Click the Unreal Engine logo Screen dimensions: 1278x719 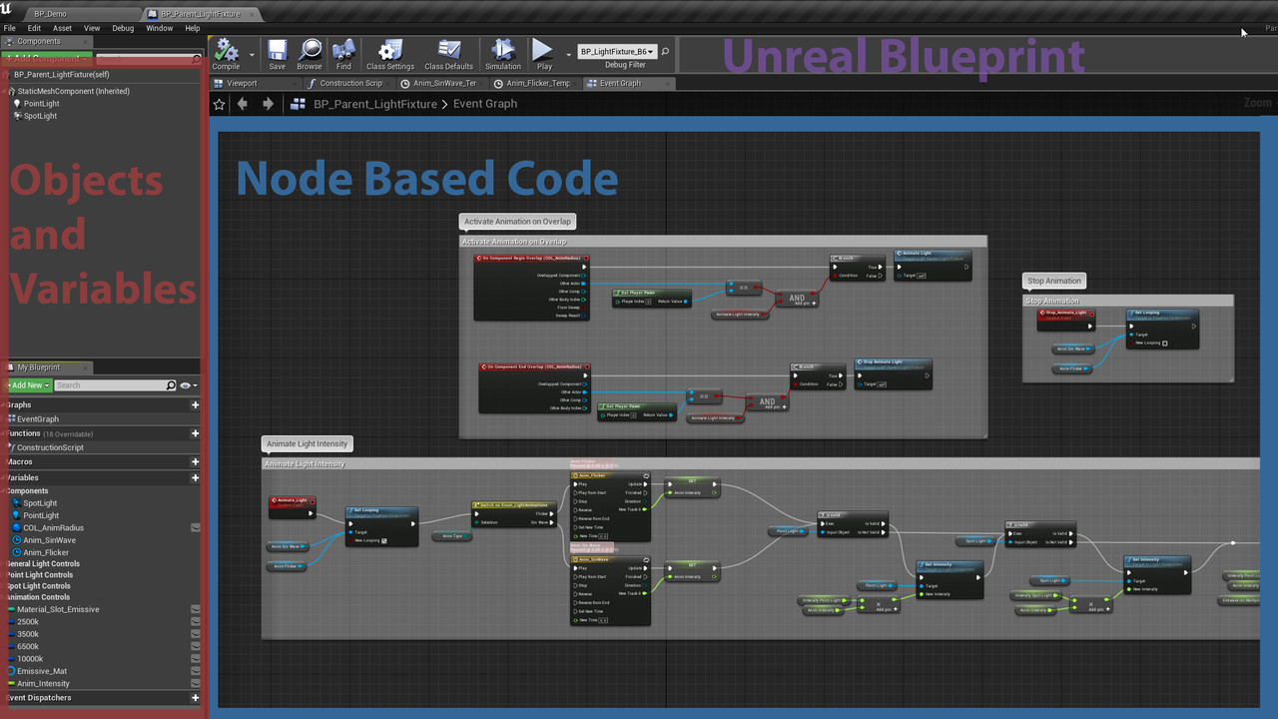[x=7, y=9]
